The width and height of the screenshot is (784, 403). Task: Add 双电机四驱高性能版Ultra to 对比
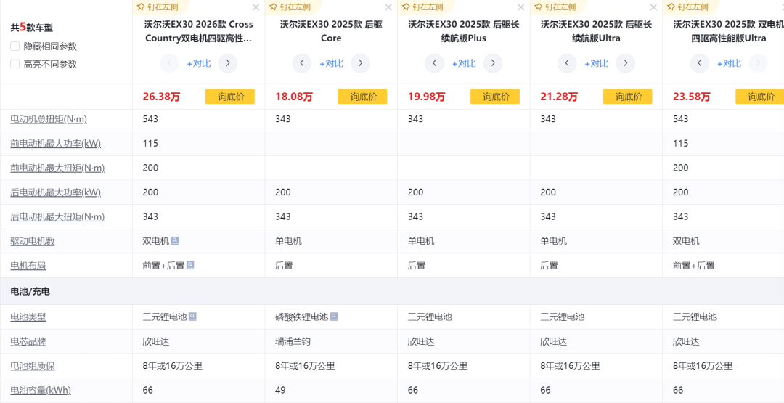[x=729, y=63]
